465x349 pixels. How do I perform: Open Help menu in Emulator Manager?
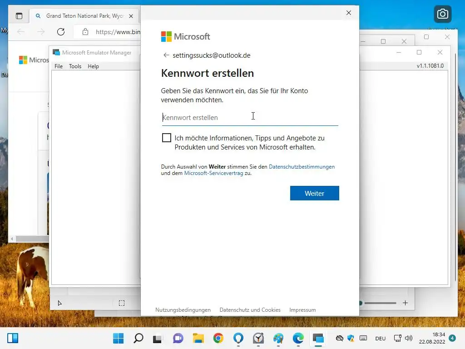pos(93,66)
